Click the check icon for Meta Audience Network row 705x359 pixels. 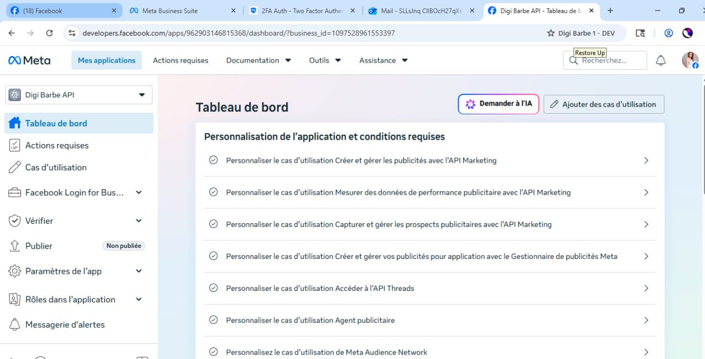214,352
